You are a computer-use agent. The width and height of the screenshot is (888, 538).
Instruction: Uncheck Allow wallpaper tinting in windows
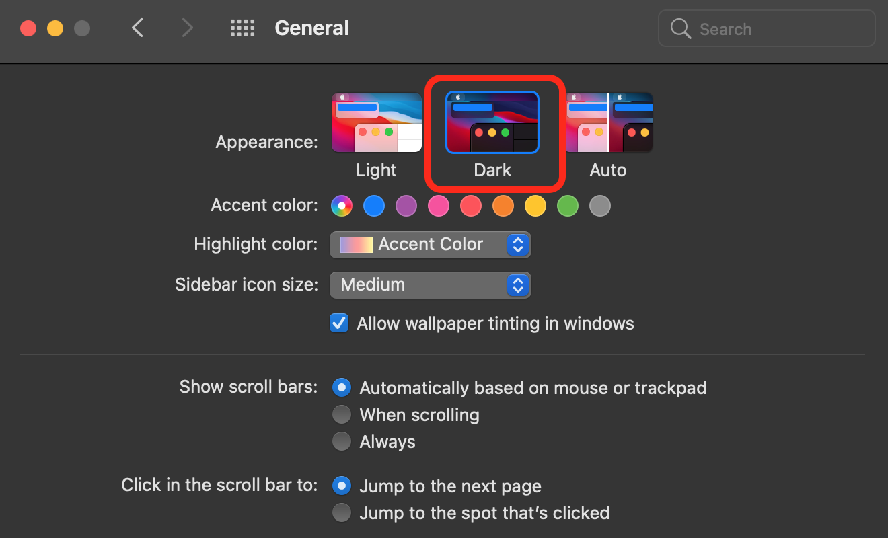click(x=339, y=323)
